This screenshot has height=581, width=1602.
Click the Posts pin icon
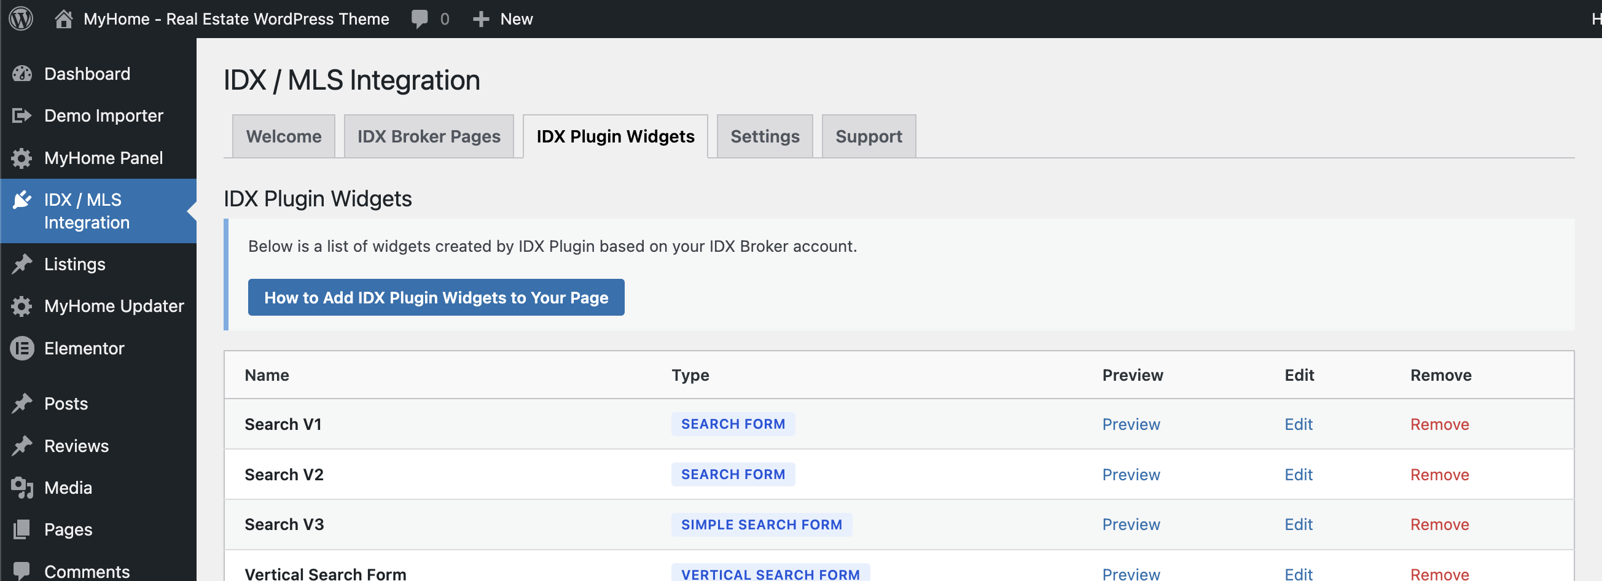[x=21, y=404]
